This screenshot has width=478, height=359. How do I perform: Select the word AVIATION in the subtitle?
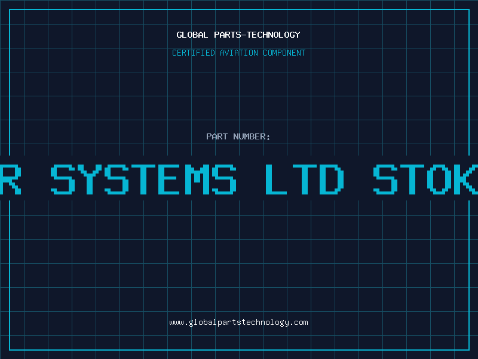[239, 53]
